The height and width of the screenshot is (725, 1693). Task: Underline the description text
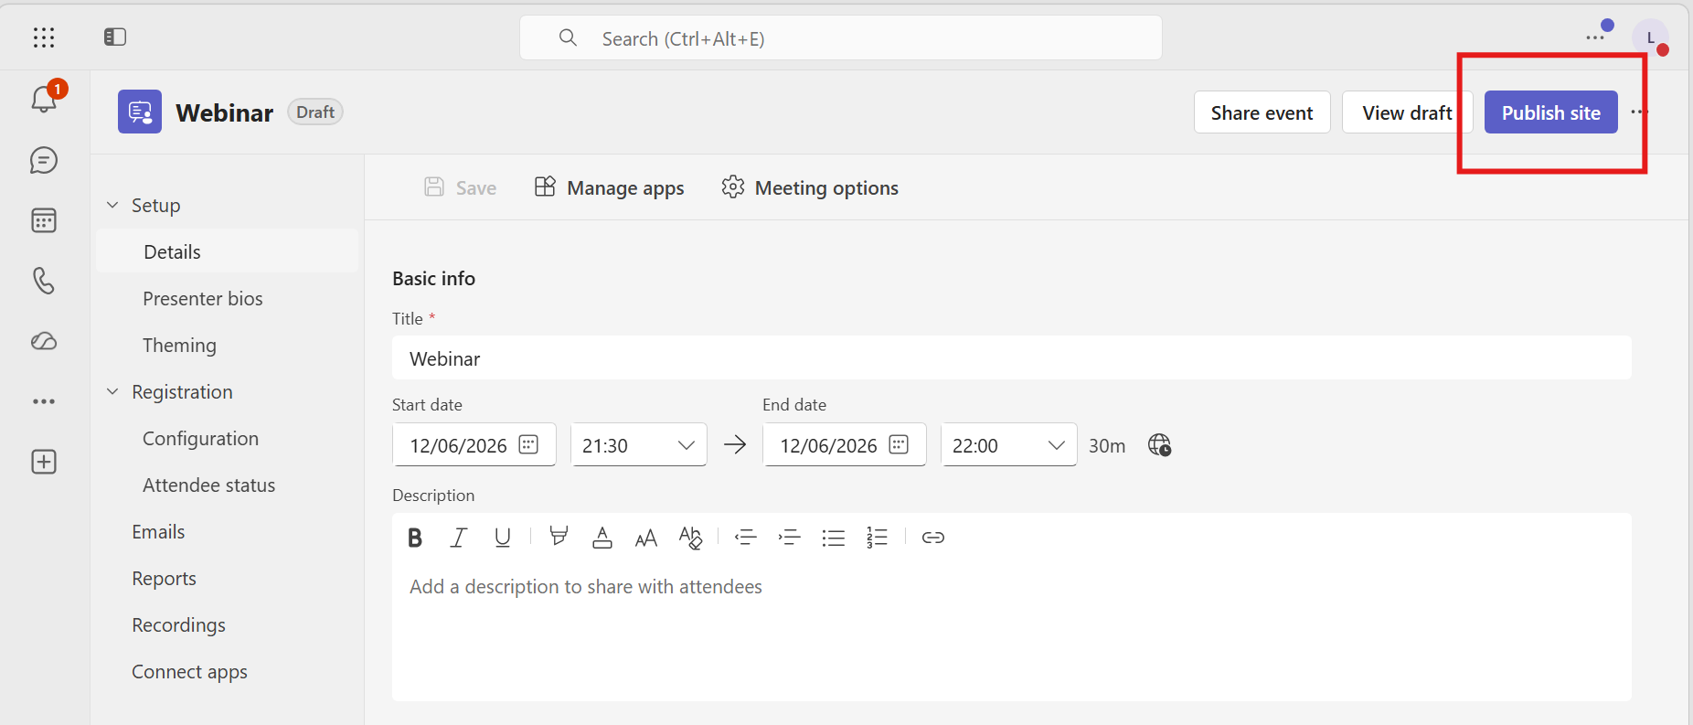pyautogui.click(x=503, y=538)
